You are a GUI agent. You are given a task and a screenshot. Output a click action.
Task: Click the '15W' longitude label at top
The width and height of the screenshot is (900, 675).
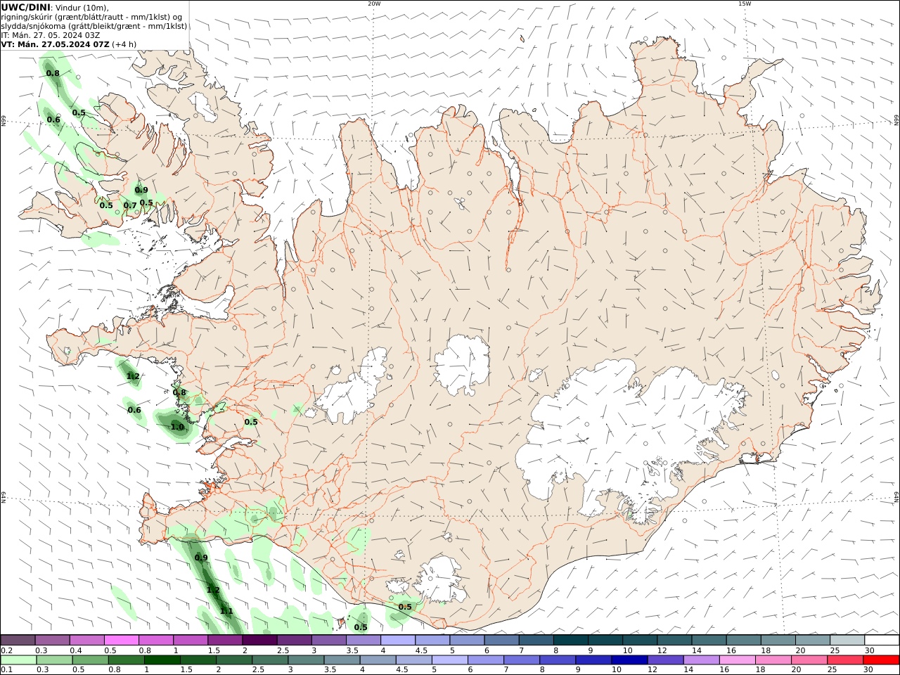(745, 4)
